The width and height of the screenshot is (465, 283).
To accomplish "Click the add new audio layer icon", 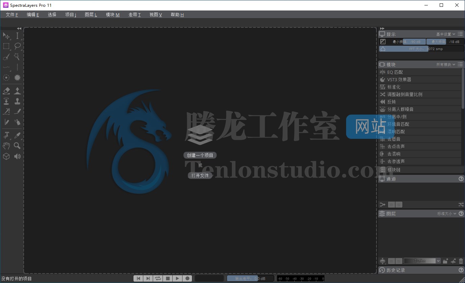I will [454, 261].
